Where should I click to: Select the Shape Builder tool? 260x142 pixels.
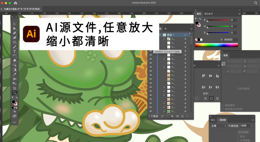coord(15,65)
